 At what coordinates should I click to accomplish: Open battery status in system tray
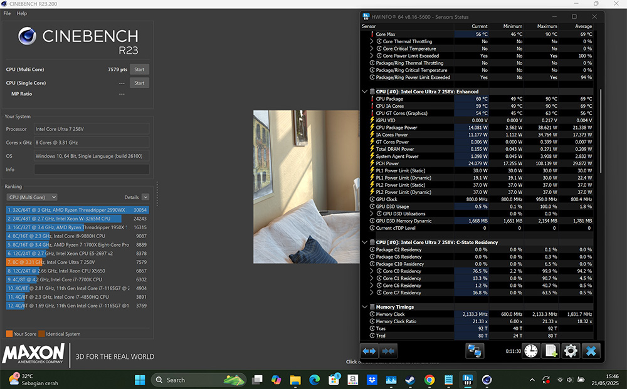(x=581, y=380)
